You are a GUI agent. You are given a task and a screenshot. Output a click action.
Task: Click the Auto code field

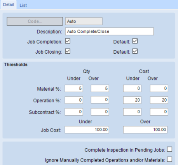(x=84, y=21)
